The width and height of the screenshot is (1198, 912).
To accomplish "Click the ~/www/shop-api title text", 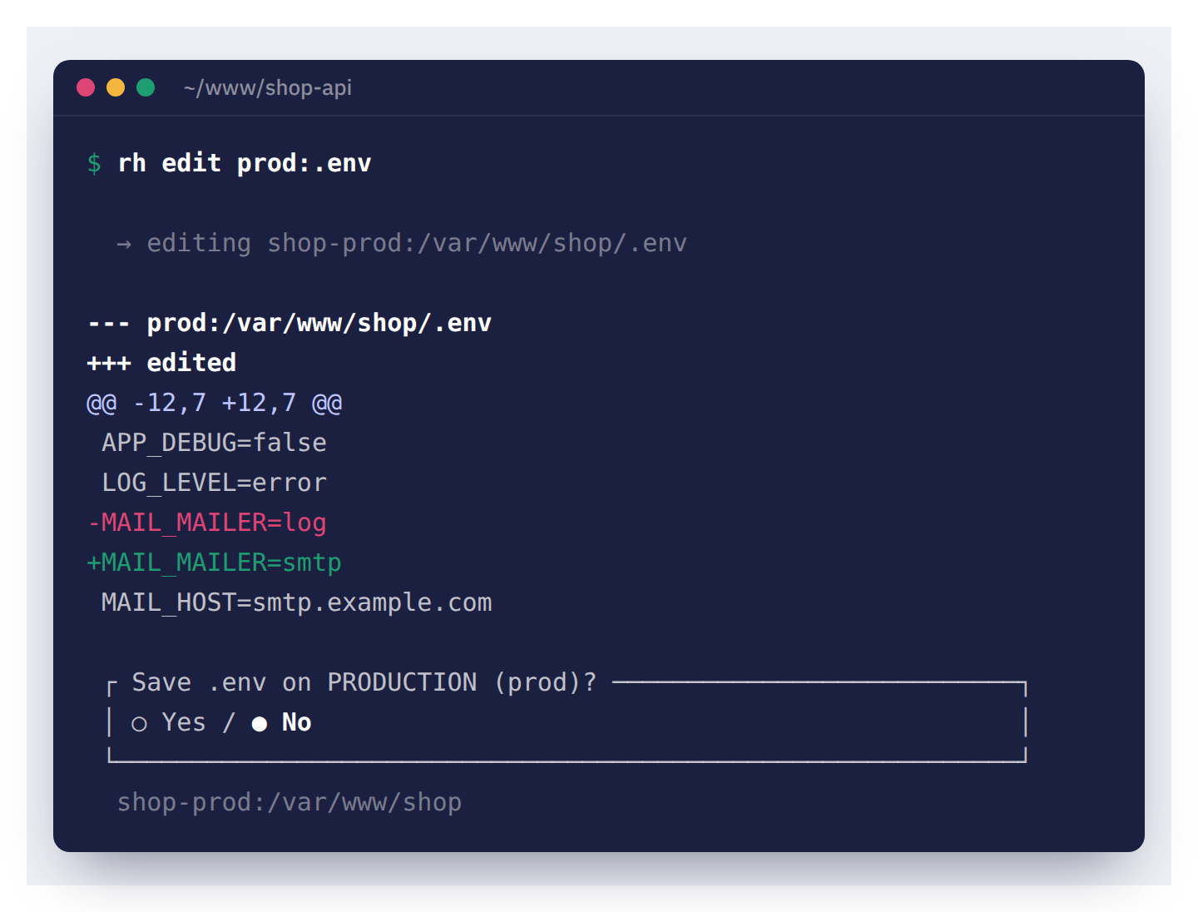I will click(268, 87).
